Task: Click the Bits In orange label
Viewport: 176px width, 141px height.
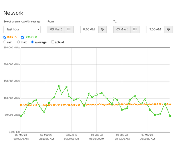Action: (x=12, y=37)
